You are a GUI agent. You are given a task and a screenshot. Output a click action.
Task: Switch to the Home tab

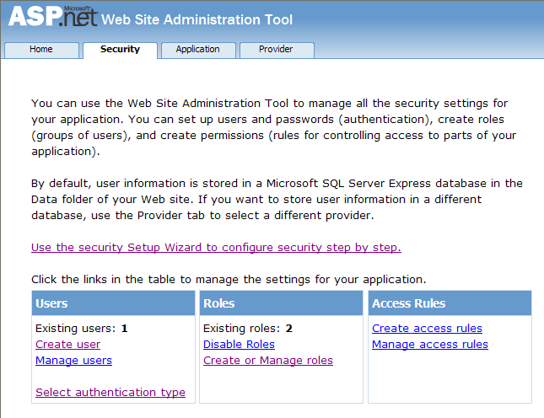point(41,50)
